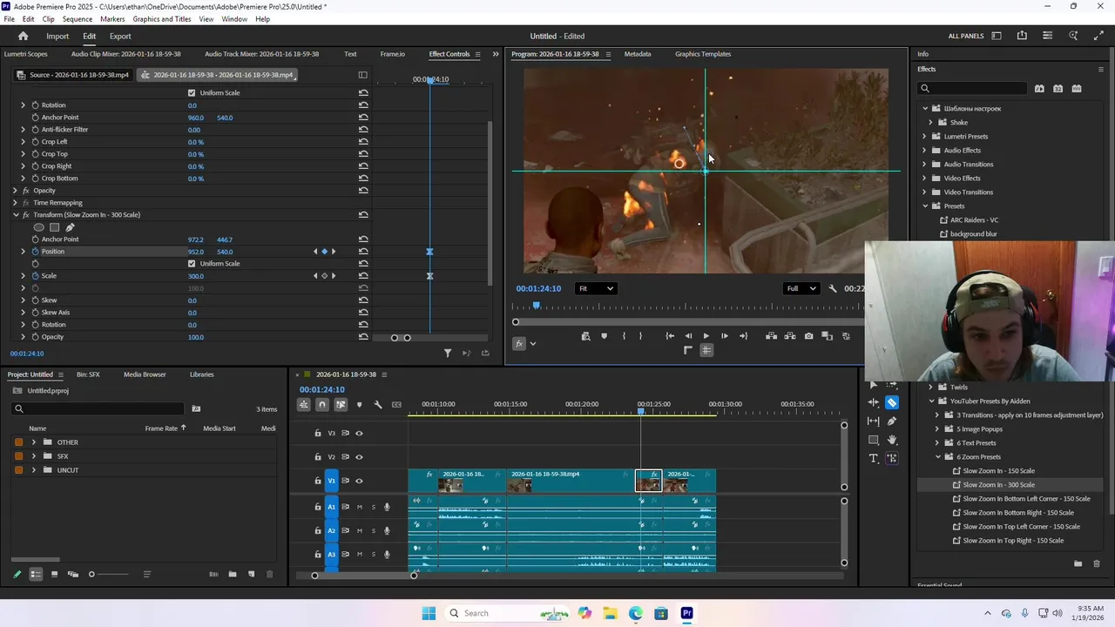Open the Workspaces icon beside ALL PANELS
Image resolution: width=1115 pixels, height=627 pixels.
(997, 36)
